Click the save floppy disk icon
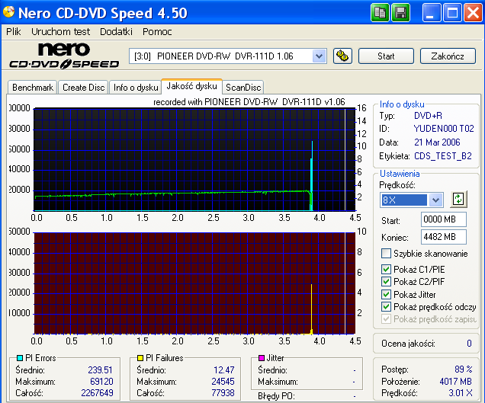This screenshot has width=485, height=403. tap(401, 13)
